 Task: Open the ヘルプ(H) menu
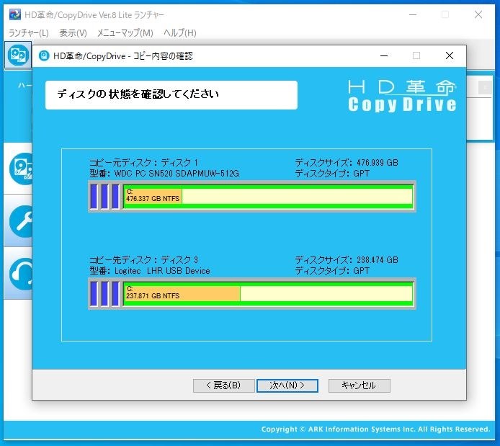coord(180,33)
